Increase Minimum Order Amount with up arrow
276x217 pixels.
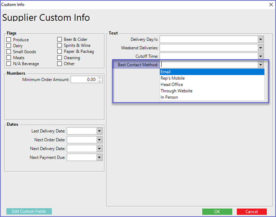(x=100, y=78)
